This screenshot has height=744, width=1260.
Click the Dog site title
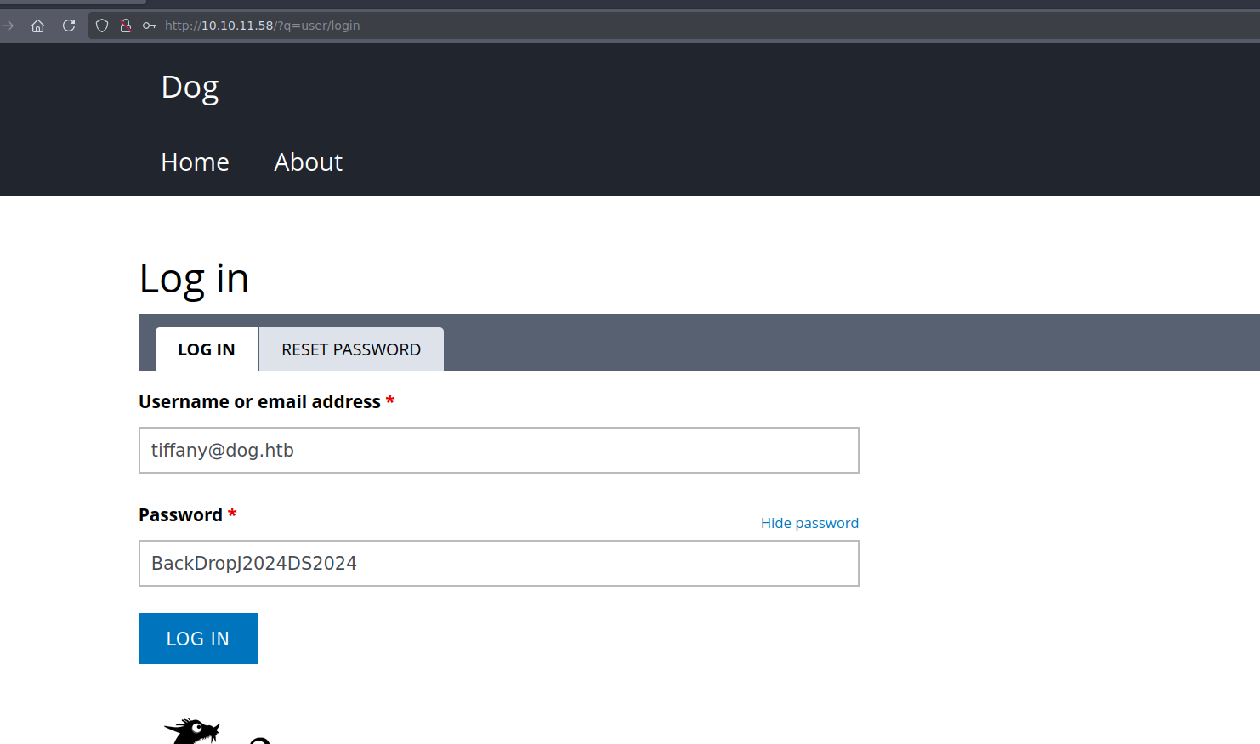[190, 88]
